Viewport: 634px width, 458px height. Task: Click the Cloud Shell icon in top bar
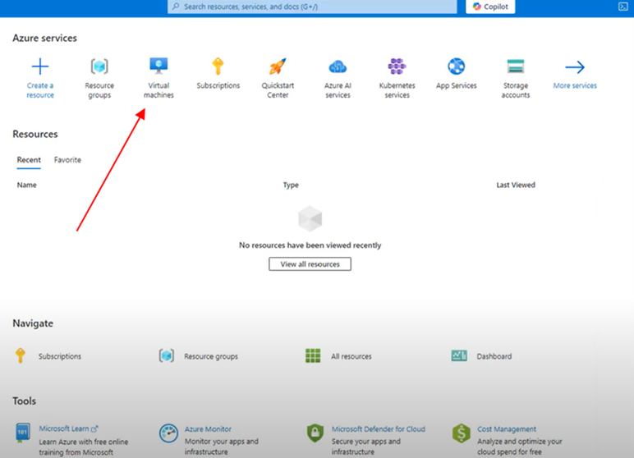(x=623, y=7)
